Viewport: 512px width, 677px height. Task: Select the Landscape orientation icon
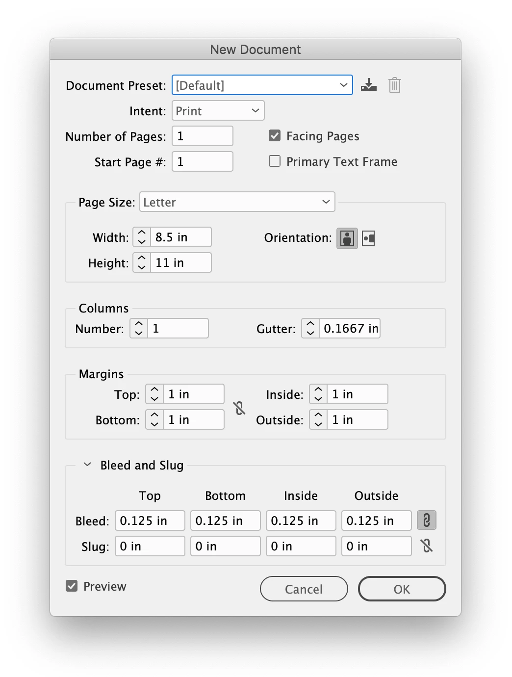[x=369, y=238]
